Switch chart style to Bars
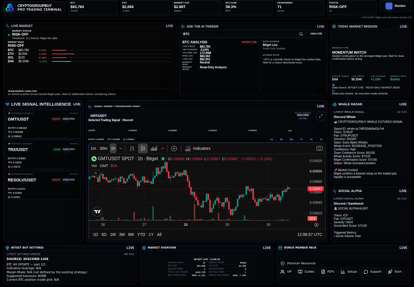The height and width of the screenshot is (287, 414). (x=132, y=148)
